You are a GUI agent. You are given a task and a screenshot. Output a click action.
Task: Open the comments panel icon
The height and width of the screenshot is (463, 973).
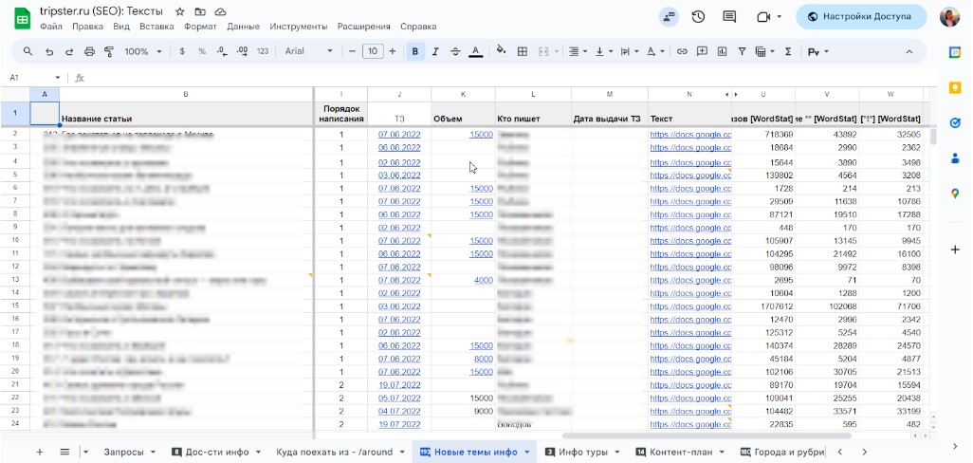tap(729, 17)
